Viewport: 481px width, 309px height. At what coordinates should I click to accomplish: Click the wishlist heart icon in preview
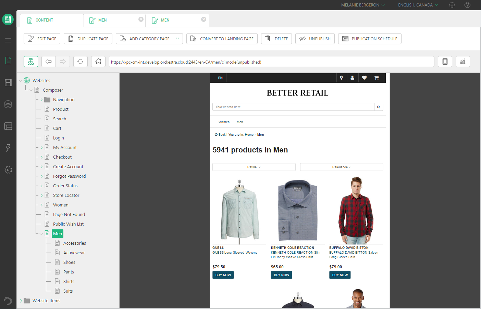pyautogui.click(x=364, y=78)
